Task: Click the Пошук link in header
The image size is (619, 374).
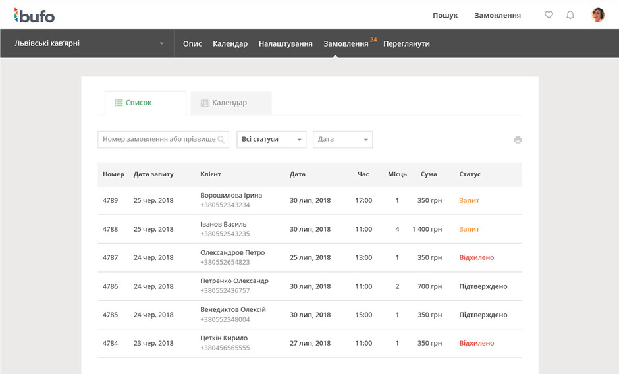Action: (445, 15)
